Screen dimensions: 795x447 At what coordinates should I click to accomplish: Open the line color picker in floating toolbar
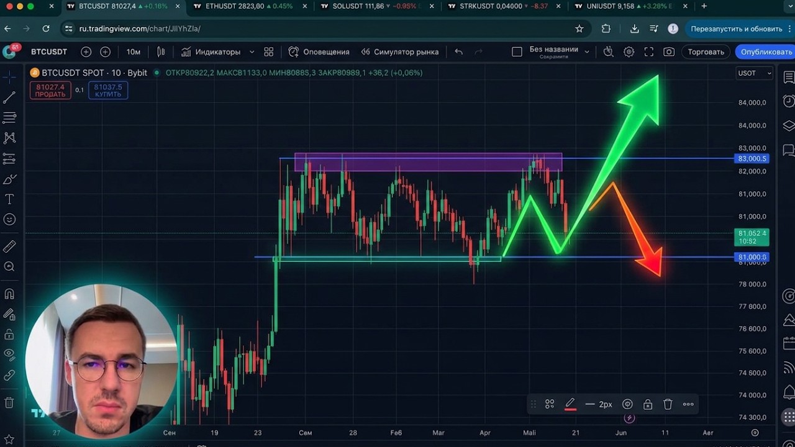point(570,404)
